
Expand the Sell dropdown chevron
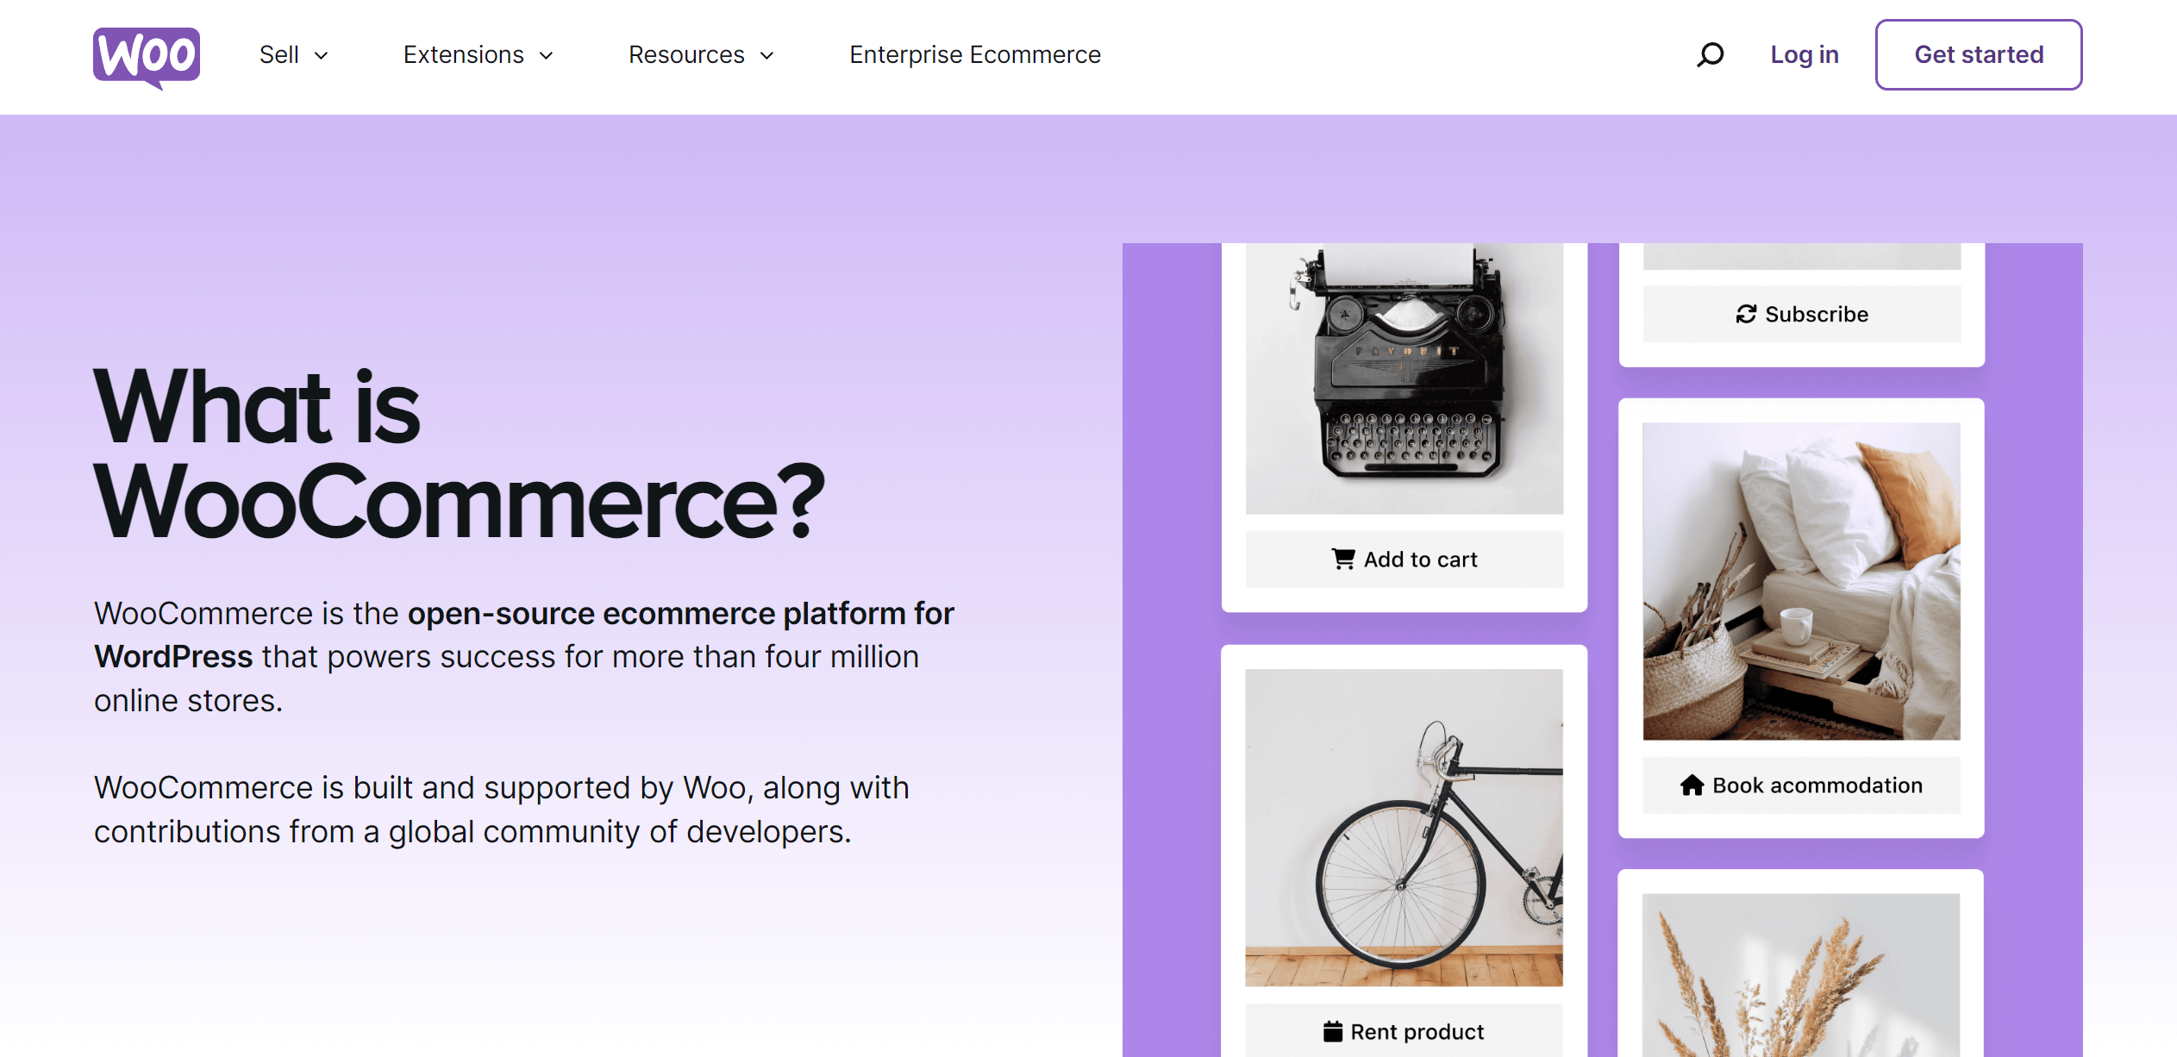pyautogui.click(x=322, y=56)
